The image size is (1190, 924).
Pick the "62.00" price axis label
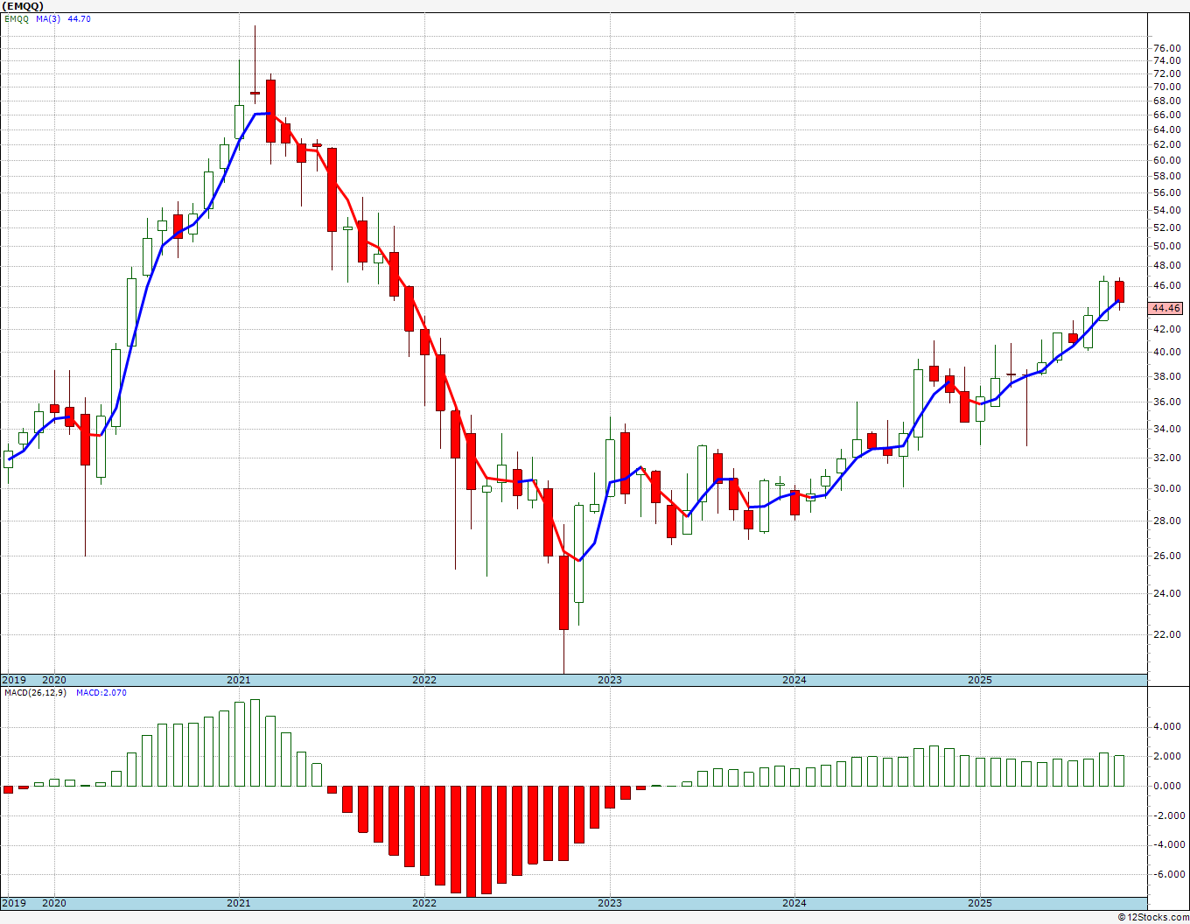point(1167,143)
